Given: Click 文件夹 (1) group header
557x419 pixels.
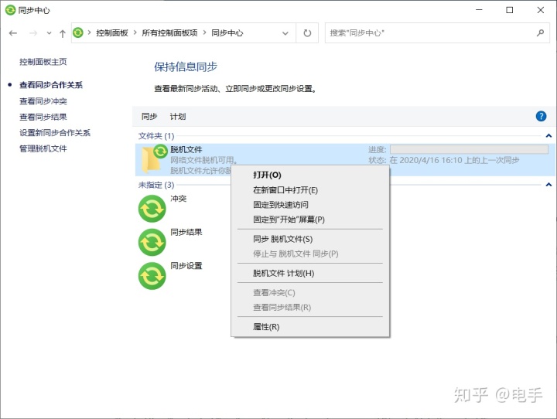Looking at the screenshot, I should (156, 136).
